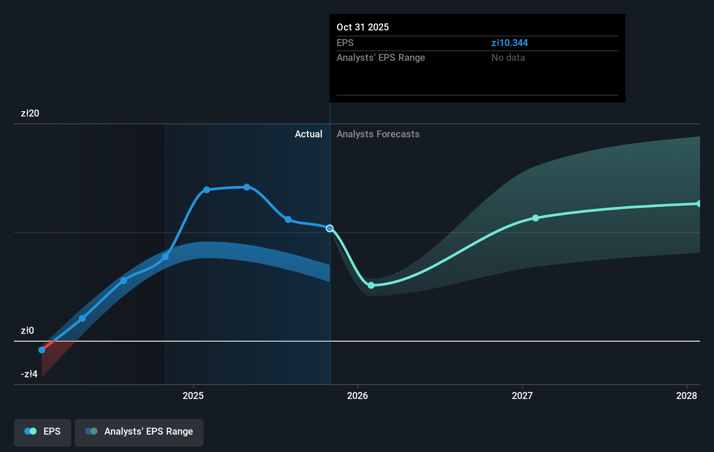
Task: Click the 2027 forecast data point marker
Action: [535, 219]
